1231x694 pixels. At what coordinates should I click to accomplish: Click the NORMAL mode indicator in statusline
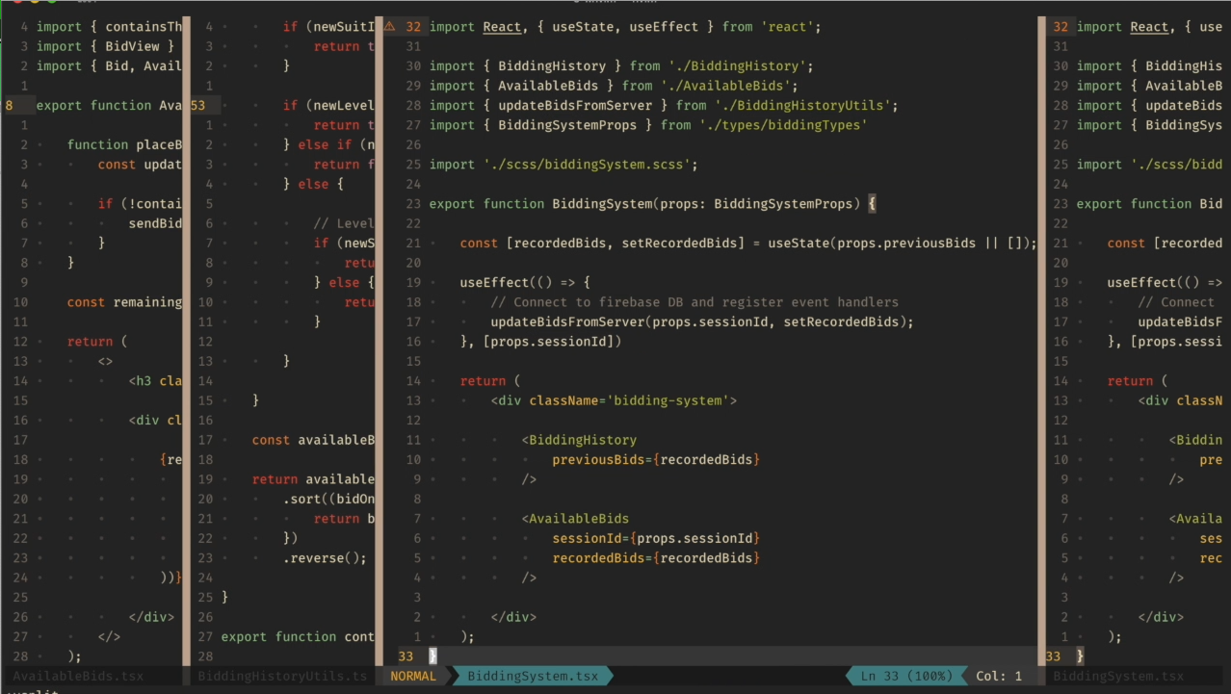coord(413,676)
